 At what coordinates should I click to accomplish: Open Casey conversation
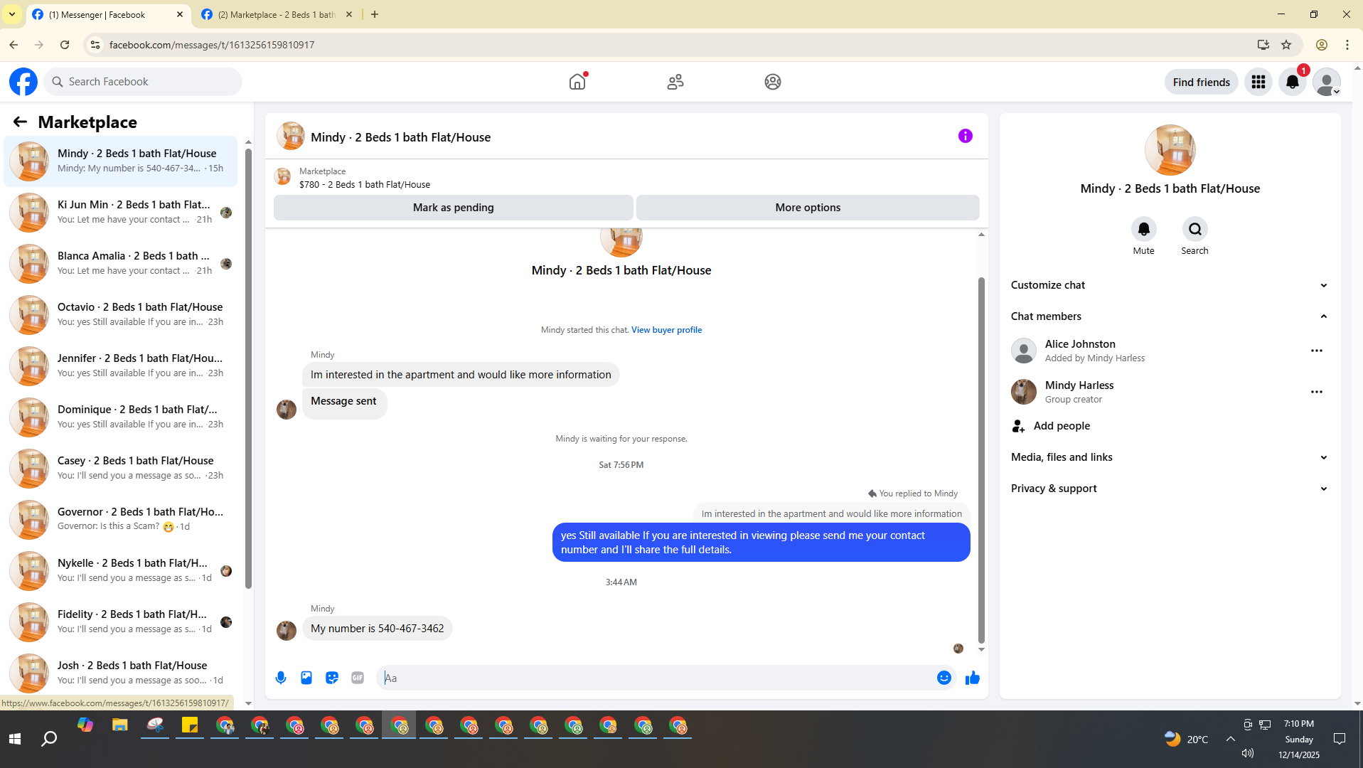click(x=121, y=469)
